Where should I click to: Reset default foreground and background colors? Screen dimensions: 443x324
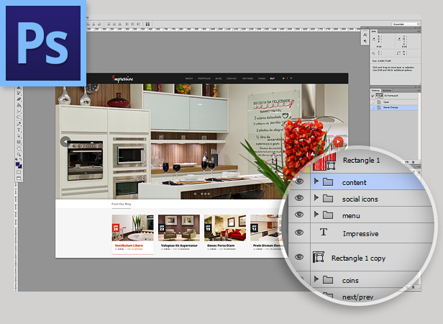click(17, 159)
